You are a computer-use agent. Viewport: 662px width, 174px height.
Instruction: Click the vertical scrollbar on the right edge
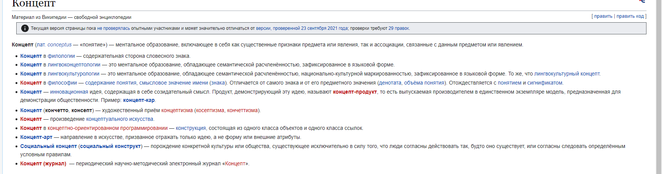tap(659, 87)
